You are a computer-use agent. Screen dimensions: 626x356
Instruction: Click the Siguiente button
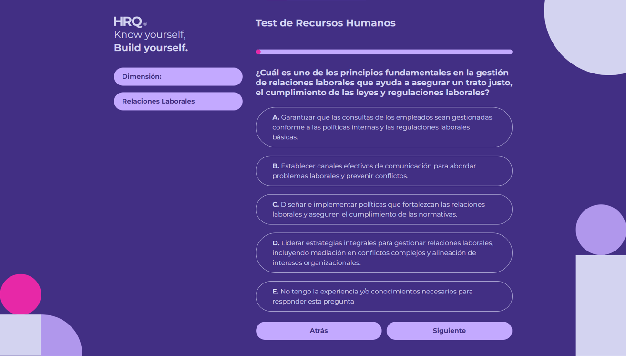click(x=449, y=330)
